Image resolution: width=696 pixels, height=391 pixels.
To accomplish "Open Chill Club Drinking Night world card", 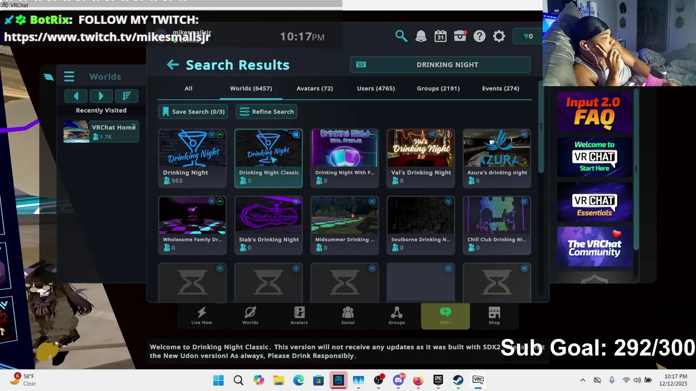I will tap(497, 225).
